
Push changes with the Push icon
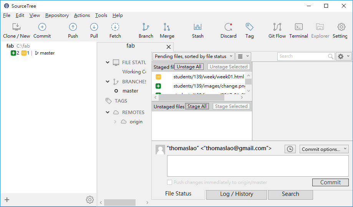pyautogui.click(x=73, y=27)
